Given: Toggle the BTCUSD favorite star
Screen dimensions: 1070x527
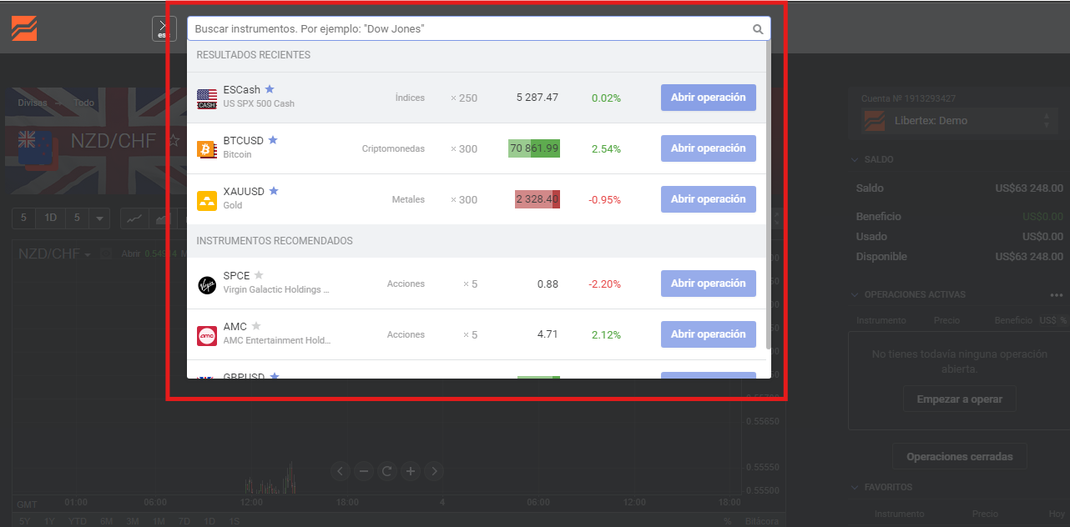Looking at the screenshot, I should (273, 140).
